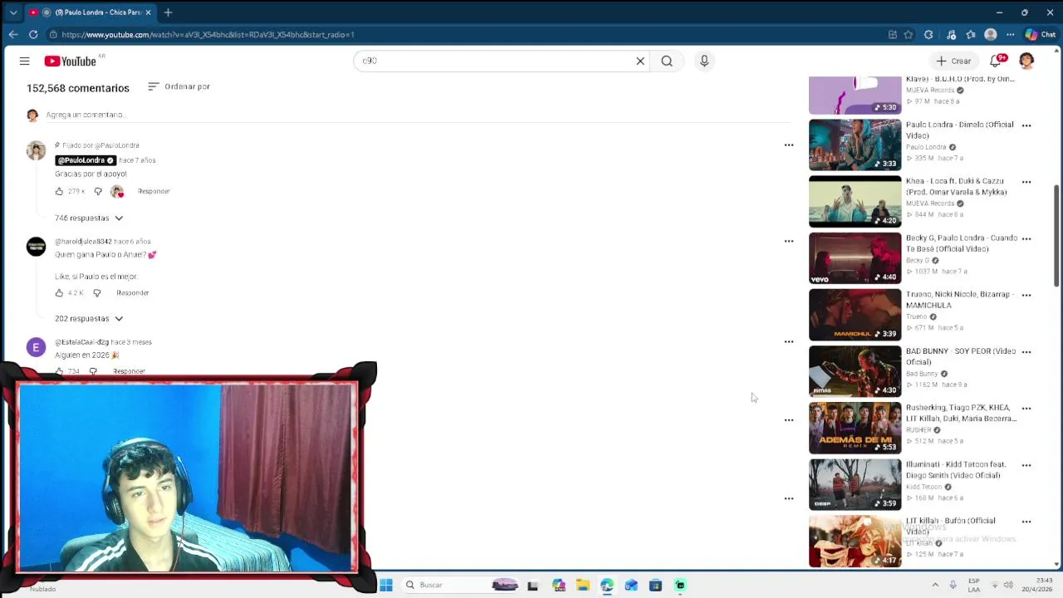This screenshot has width=1063, height=598.
Task: Open the YouTube account avatar menu
Action: coord(1026,61)
